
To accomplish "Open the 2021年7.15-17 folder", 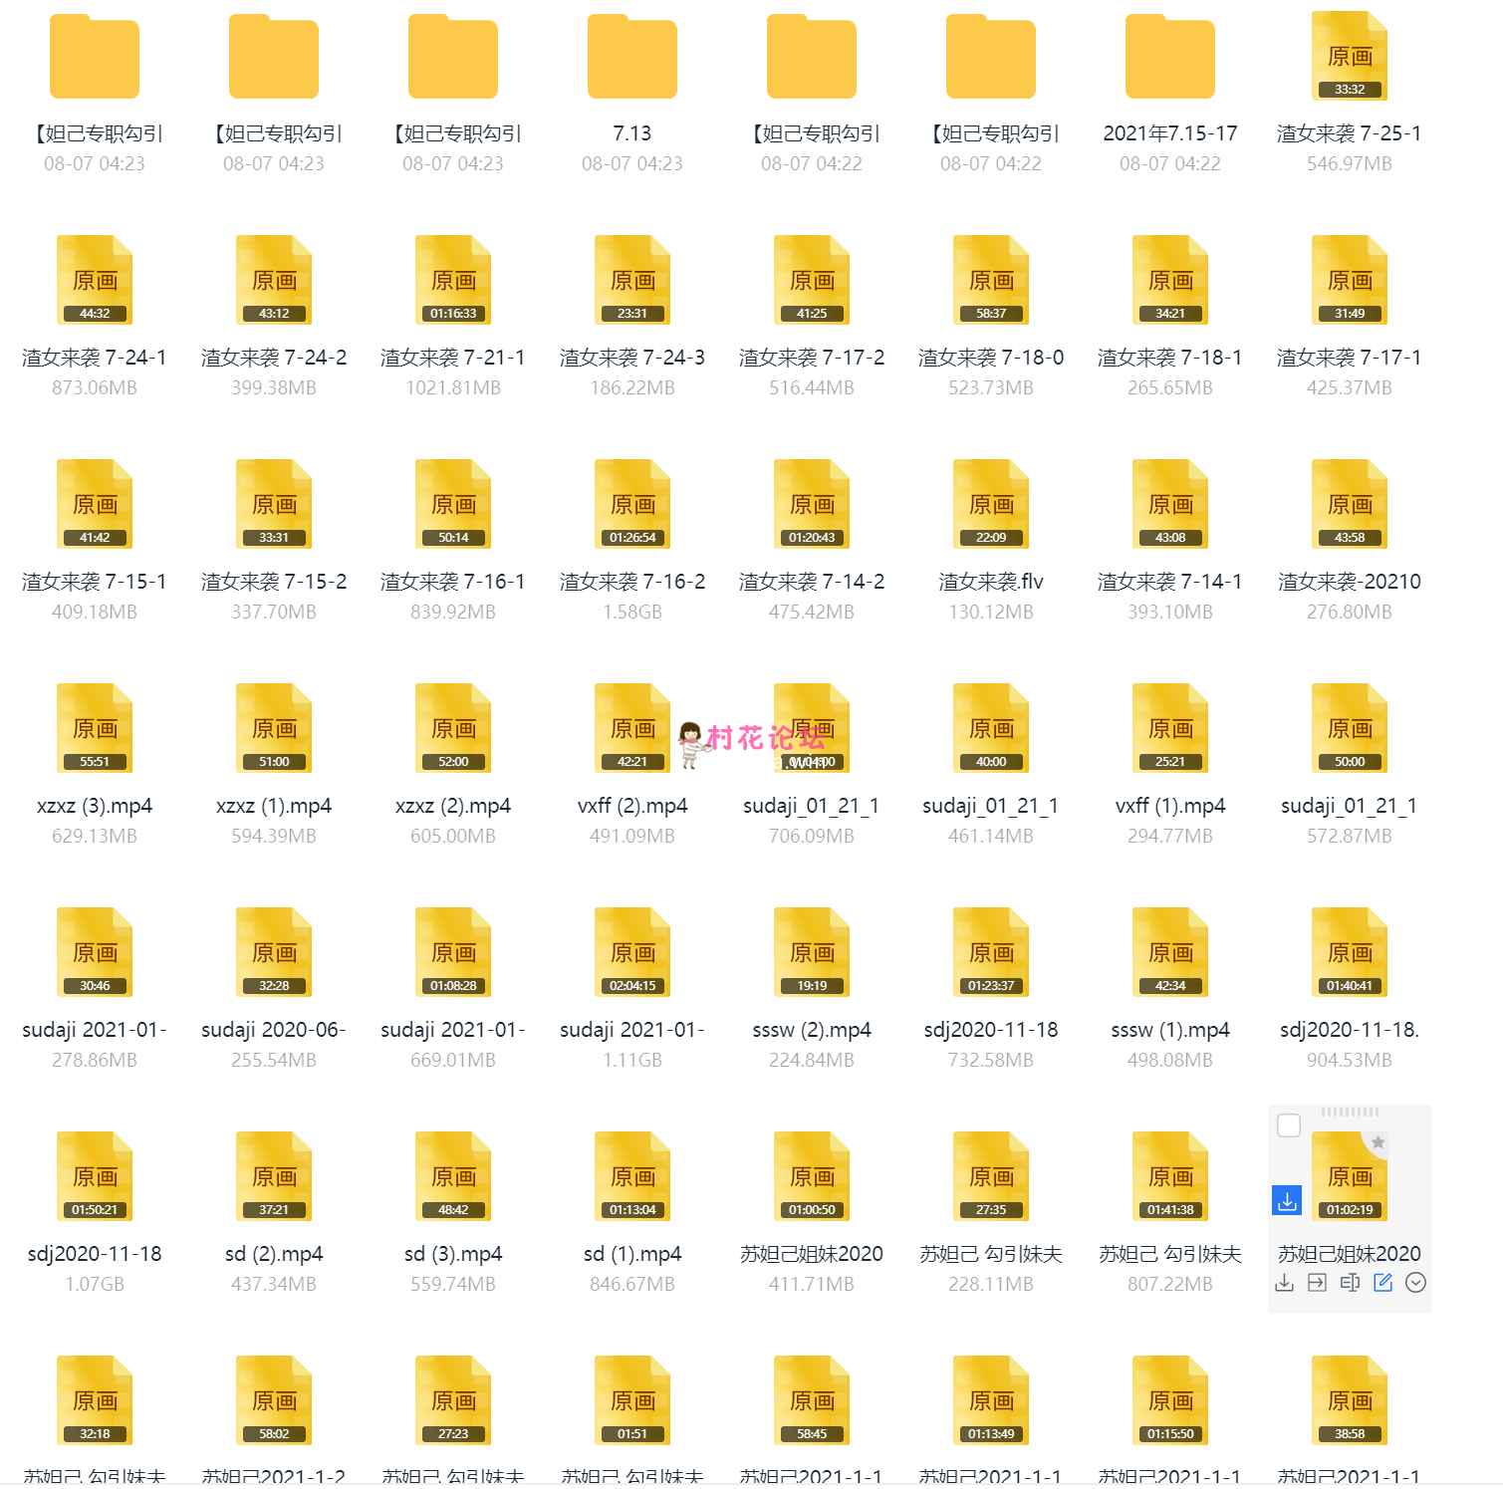I will (x=1170, y=57).
